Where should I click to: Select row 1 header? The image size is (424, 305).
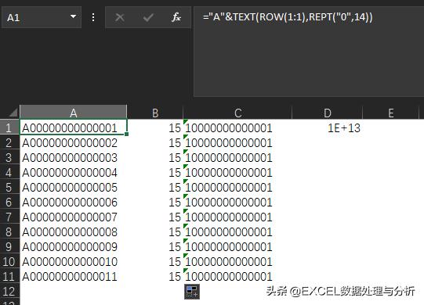9,127
